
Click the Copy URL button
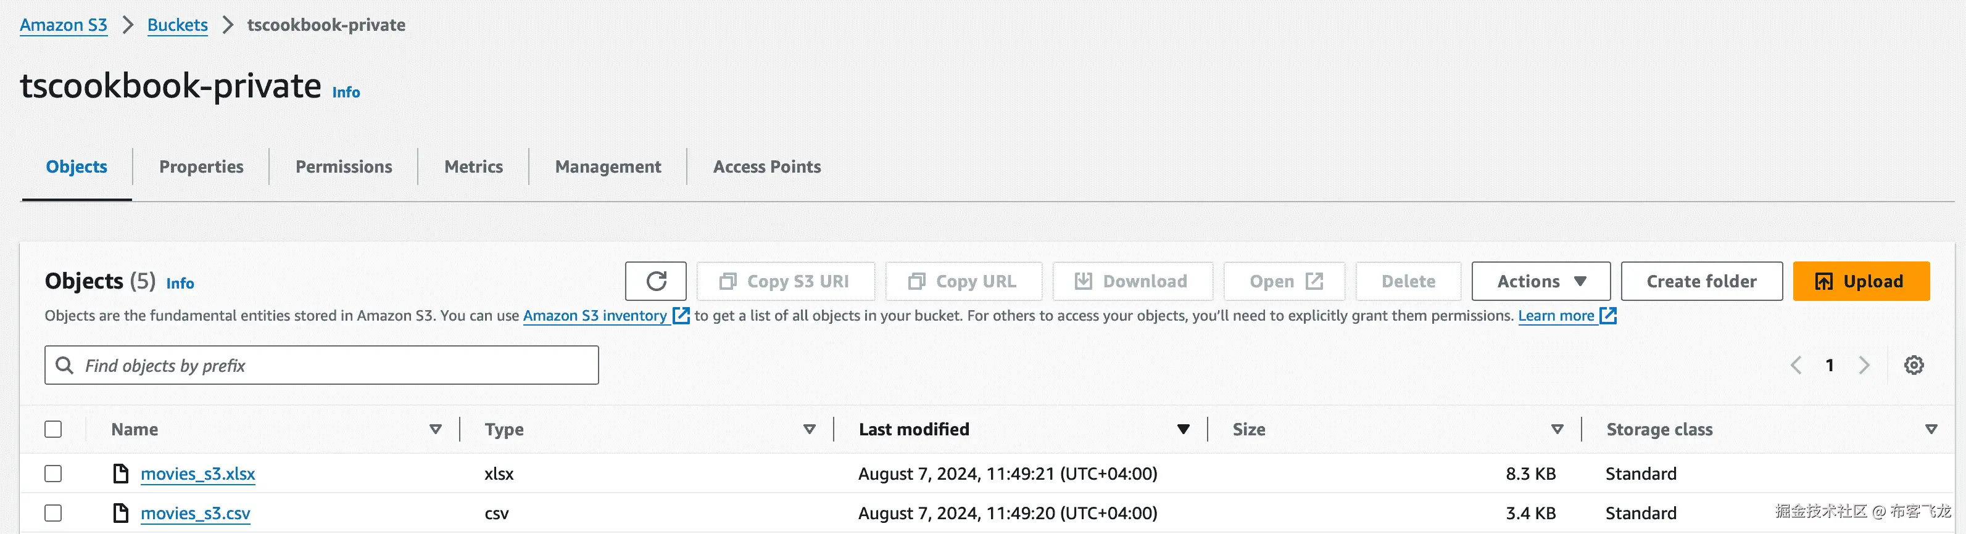click(x=963, y=282)
